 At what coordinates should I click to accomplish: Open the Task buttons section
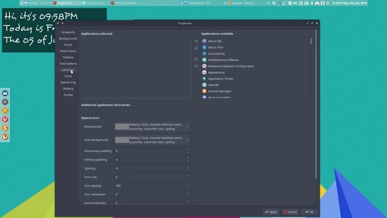[x=68, y=64]
